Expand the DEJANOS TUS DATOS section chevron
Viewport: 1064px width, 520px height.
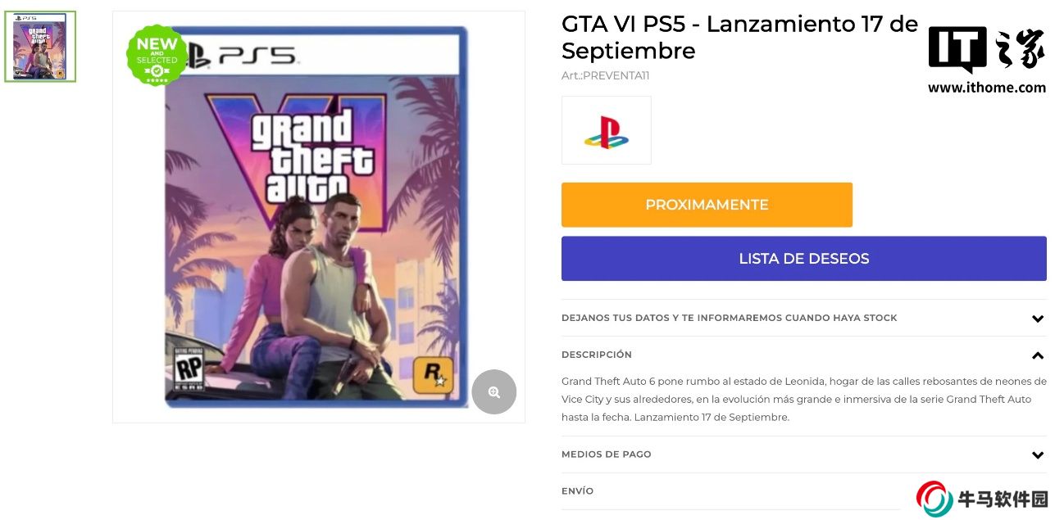click(1038, 319)
